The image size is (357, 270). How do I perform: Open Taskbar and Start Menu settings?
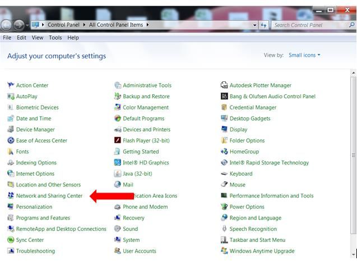point(257,240)
